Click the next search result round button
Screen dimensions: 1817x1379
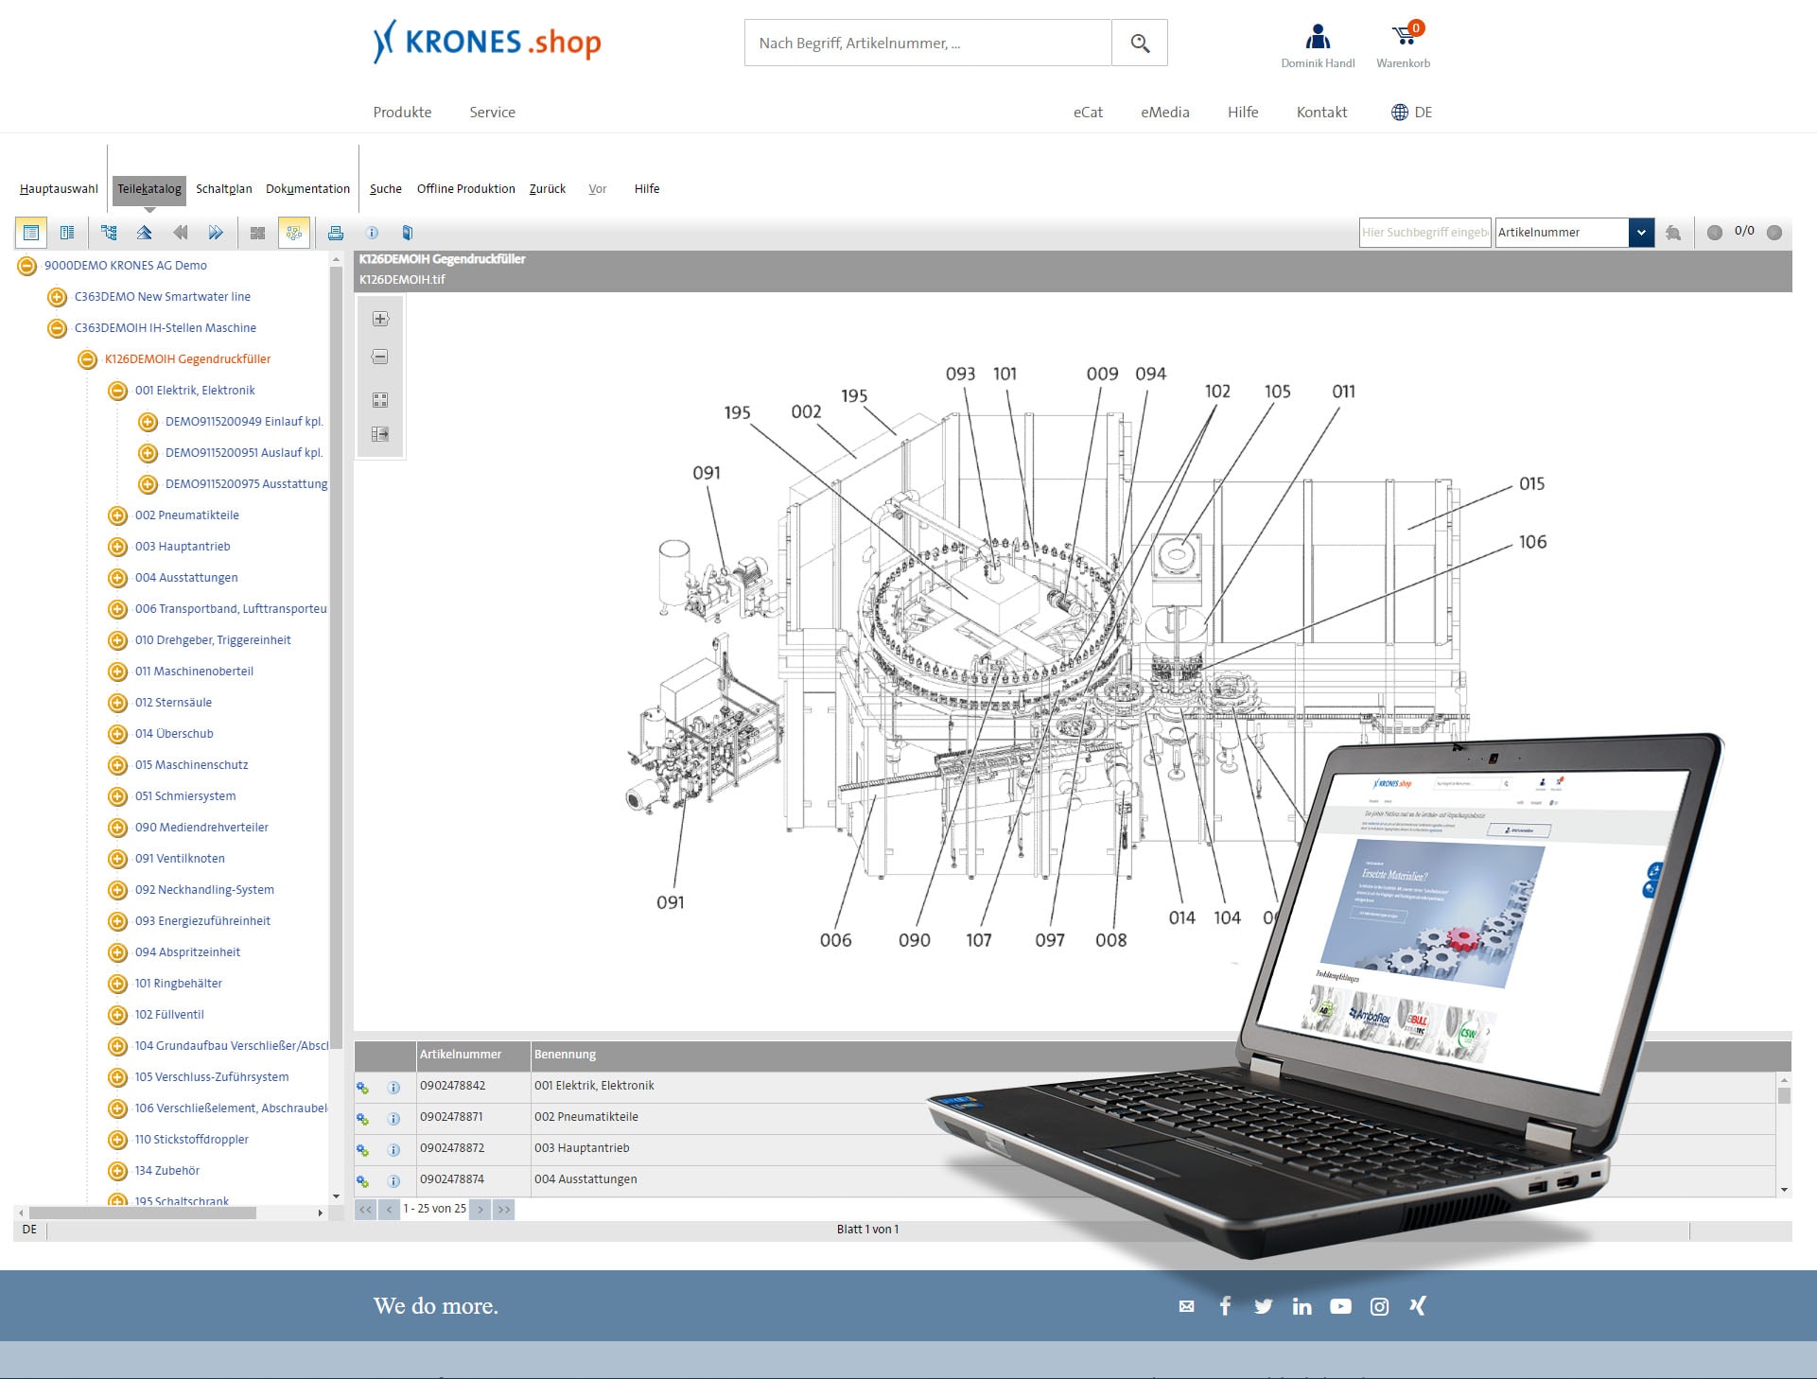(x=1774, y=233)
